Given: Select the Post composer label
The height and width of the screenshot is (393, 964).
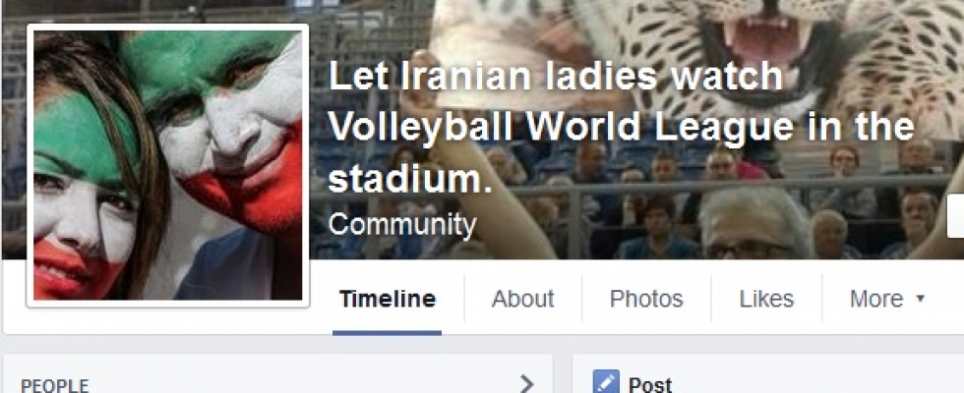Looking at the screenshot, I should [x=650, y=385].
